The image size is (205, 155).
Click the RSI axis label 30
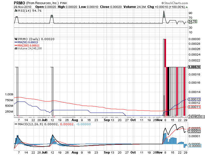190,27
